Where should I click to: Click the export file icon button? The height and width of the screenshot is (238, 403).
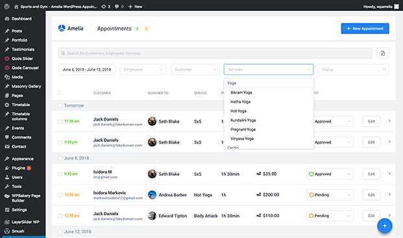coord(382,53)
